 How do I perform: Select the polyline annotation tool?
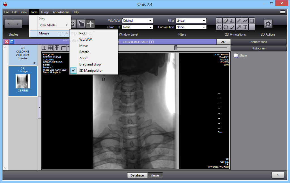pyautogui.click(x=245, y=21)
